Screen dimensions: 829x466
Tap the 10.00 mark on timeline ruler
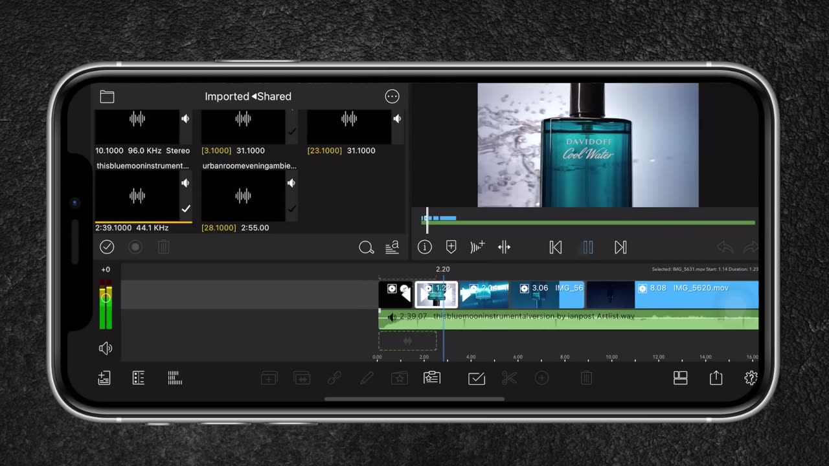[x=611, y=357]
